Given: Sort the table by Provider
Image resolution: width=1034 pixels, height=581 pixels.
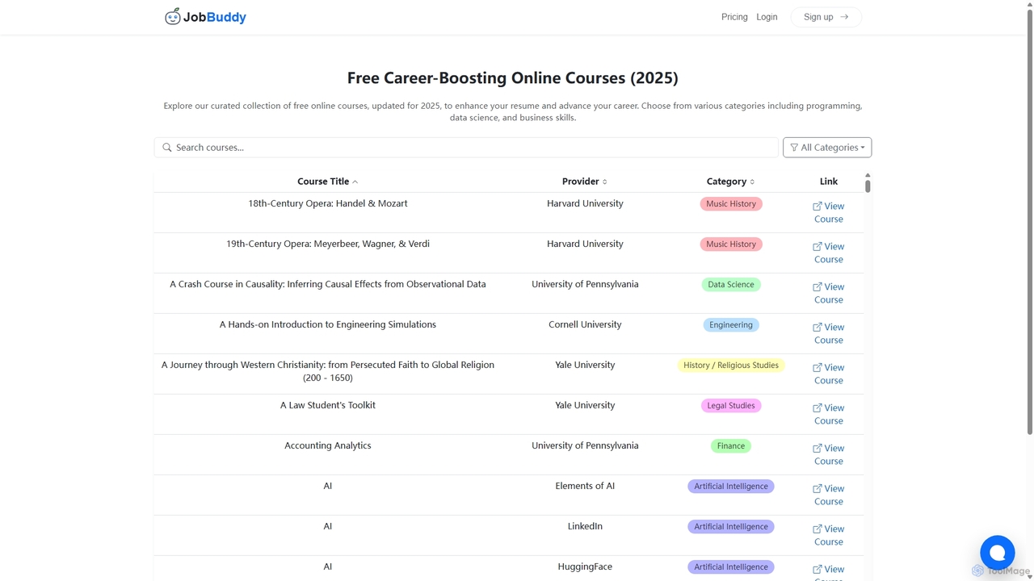Looking at the screenshot, I should 585,182.
